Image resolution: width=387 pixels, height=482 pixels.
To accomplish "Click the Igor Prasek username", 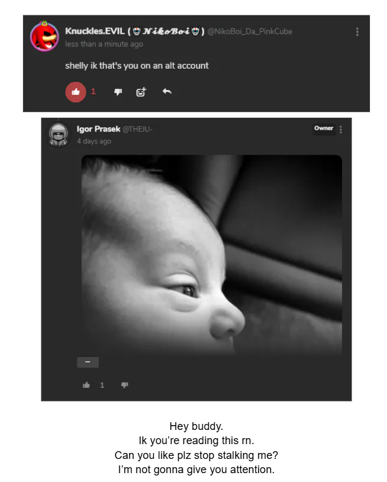I will tap(98, 129).
